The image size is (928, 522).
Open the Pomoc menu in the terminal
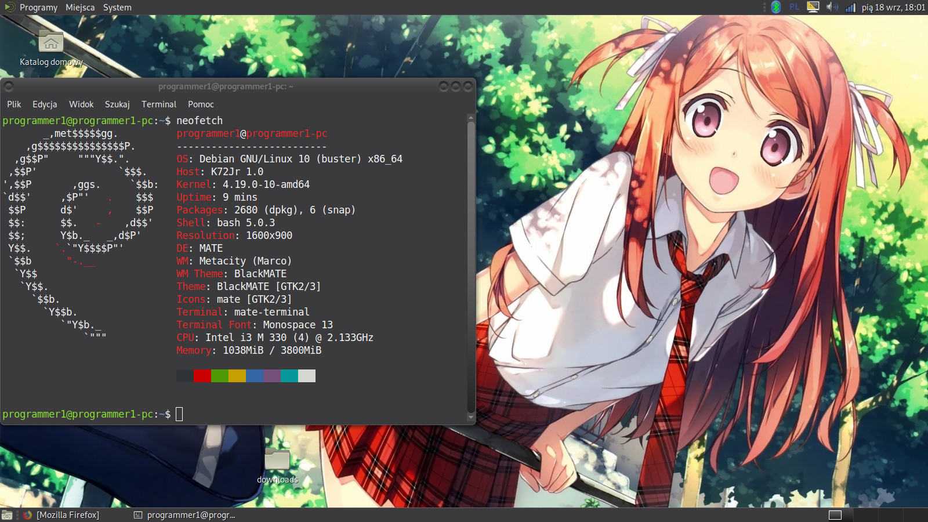[201, 104]
